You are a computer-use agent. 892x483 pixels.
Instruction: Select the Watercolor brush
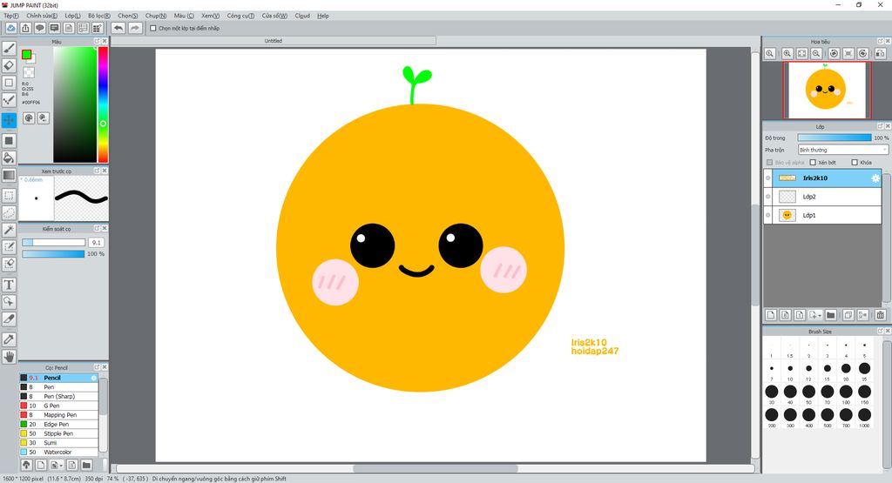pyautogui.click(x=58, y=453)
